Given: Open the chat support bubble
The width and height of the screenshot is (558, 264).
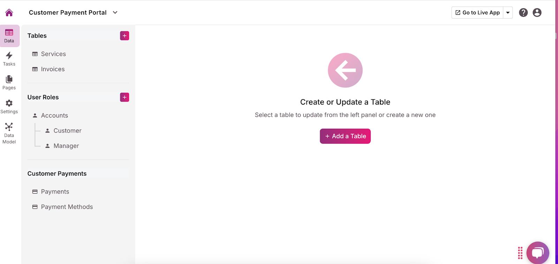Looking at the screenshot, I should pos(538,253).
